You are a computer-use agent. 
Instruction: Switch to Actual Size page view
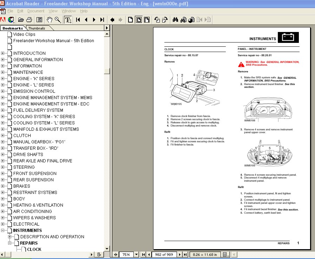pyautogui.click(x=130, y=20)
